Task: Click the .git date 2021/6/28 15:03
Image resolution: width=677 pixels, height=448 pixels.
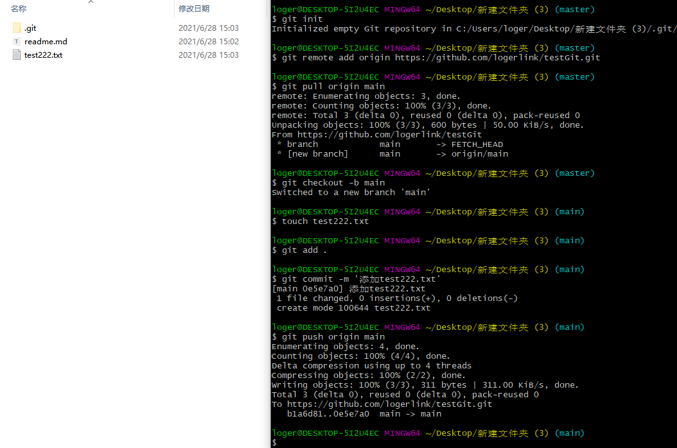Action: (209, 28)
